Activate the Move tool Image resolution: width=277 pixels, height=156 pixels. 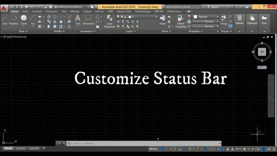49,17
